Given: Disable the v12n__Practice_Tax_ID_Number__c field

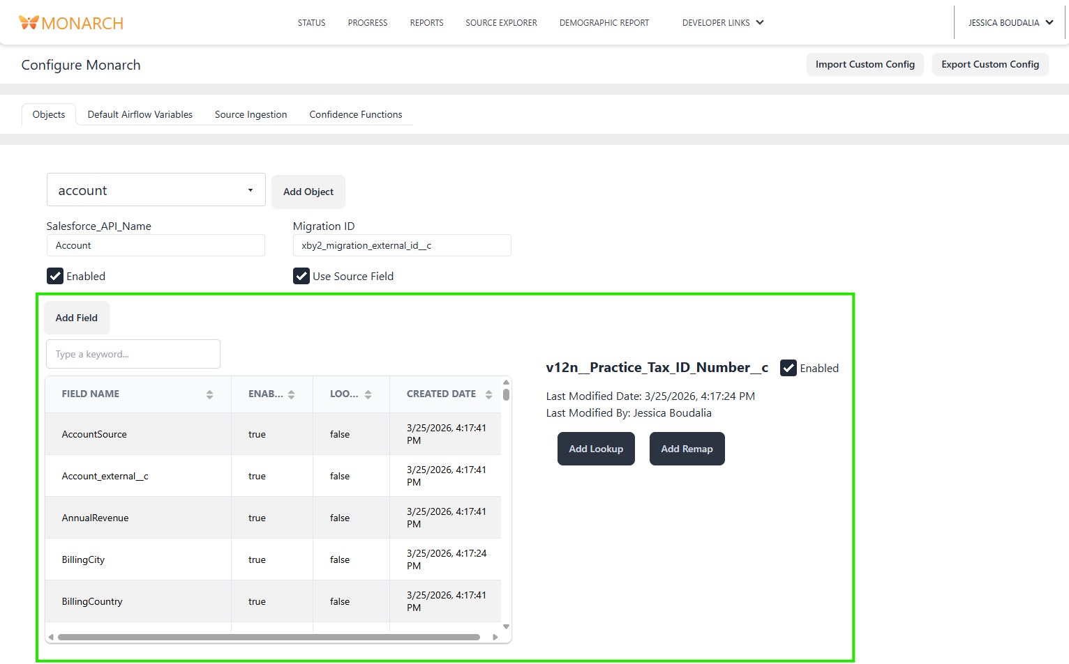Looking at the screenshot, I should [x=788, y=368].
